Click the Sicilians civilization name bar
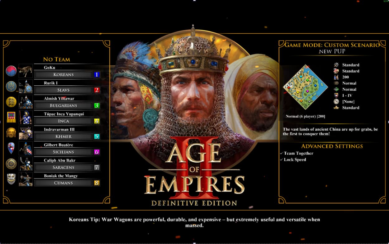The image size is (389, 244). click(x=63, y=152)
